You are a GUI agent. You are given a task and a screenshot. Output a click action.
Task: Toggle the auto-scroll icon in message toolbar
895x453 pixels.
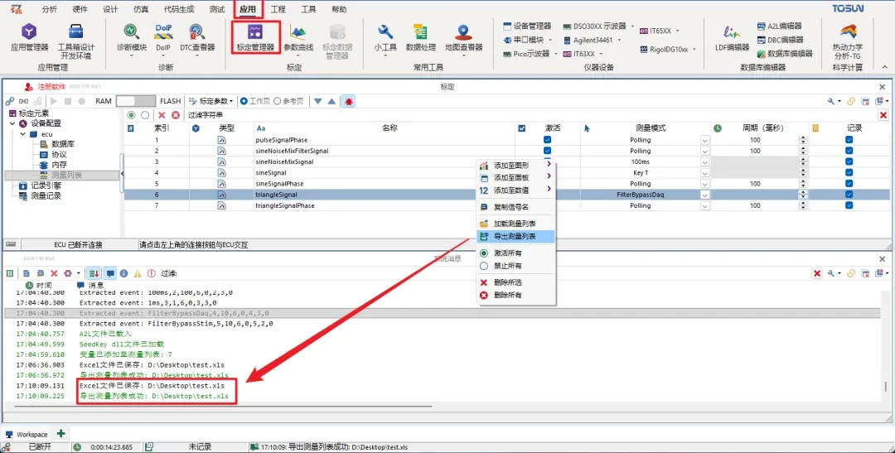(94, 273)
